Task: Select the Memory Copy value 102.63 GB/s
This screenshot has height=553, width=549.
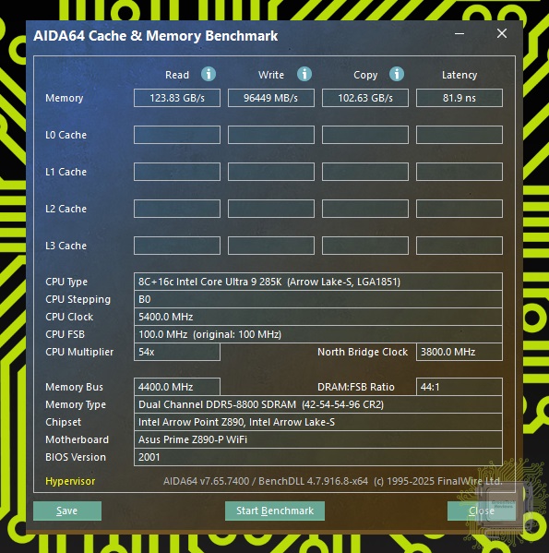Action: coord(365,98)
